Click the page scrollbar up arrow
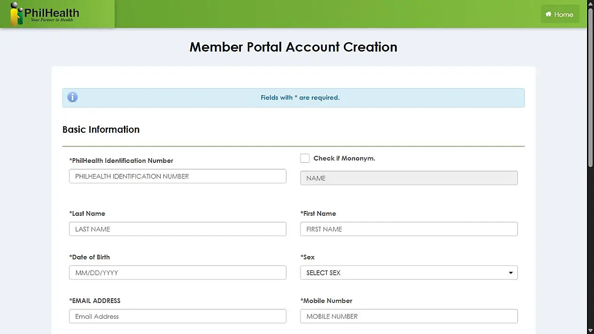This screenshot has height=334, width=594. pos(590,3)
